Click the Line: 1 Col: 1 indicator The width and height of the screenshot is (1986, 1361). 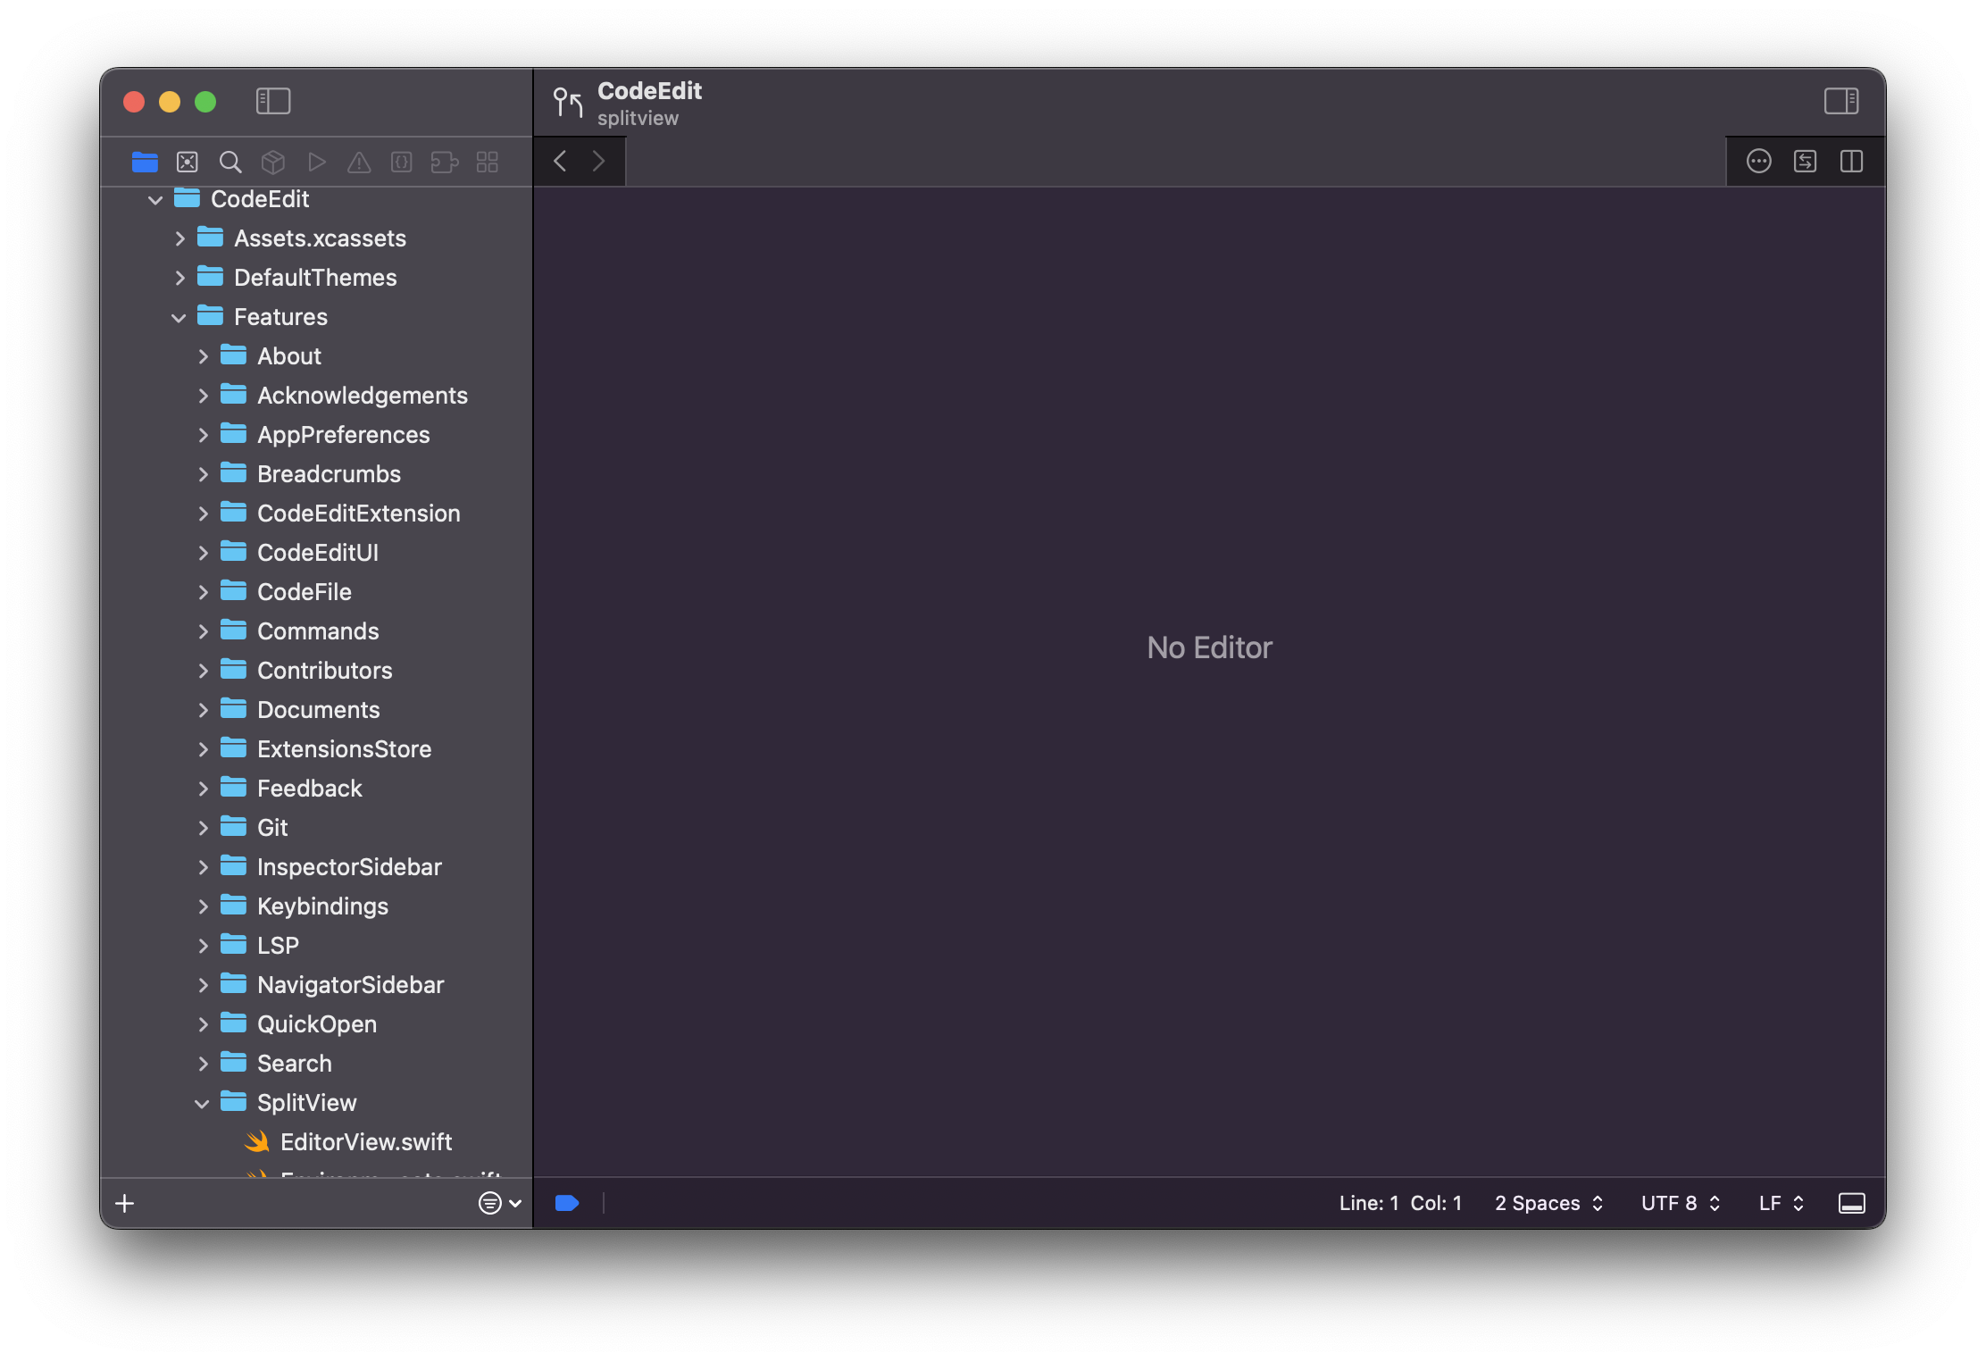click(x=1400, y=1204)
